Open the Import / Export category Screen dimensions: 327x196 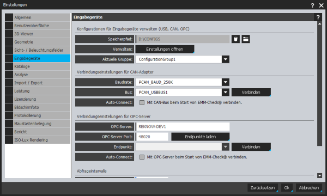[x=38, y=83]
